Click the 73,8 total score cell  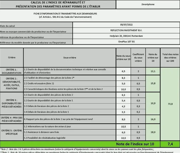tap(170, 104)
